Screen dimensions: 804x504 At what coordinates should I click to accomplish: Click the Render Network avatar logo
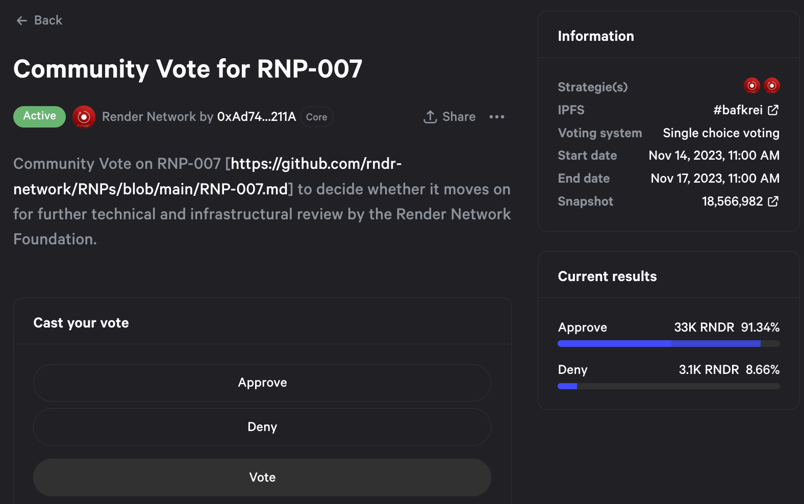pos(84,117)
